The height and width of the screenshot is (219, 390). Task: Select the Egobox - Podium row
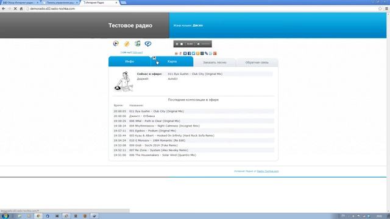click(194, 131)
